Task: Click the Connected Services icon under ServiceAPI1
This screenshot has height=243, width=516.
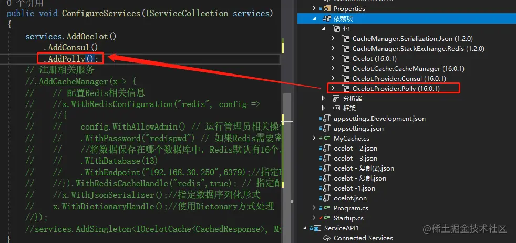Action: (327, 238)
